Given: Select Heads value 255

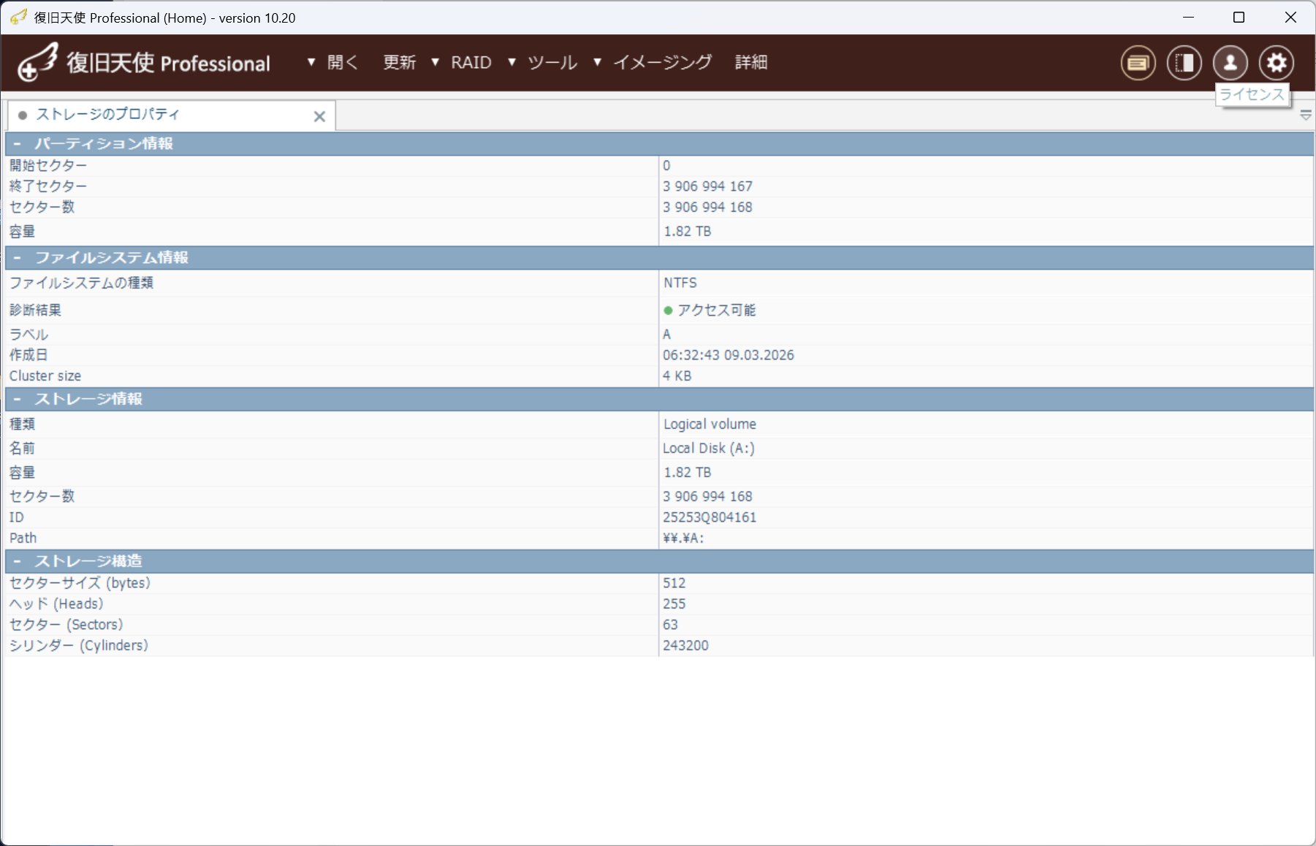Looking at the screenshot, I should [674, 604].
